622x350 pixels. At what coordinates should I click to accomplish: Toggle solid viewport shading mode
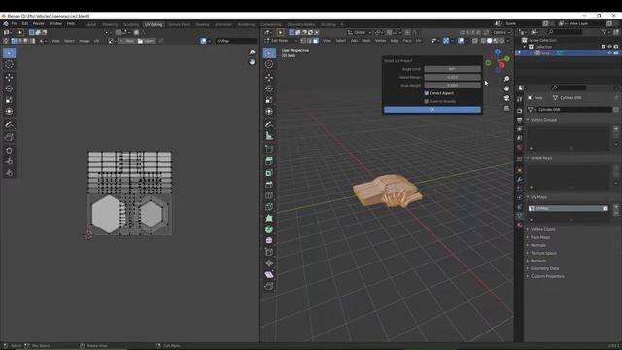coord(490,41)
